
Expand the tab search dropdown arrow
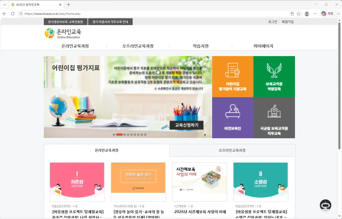4,5
